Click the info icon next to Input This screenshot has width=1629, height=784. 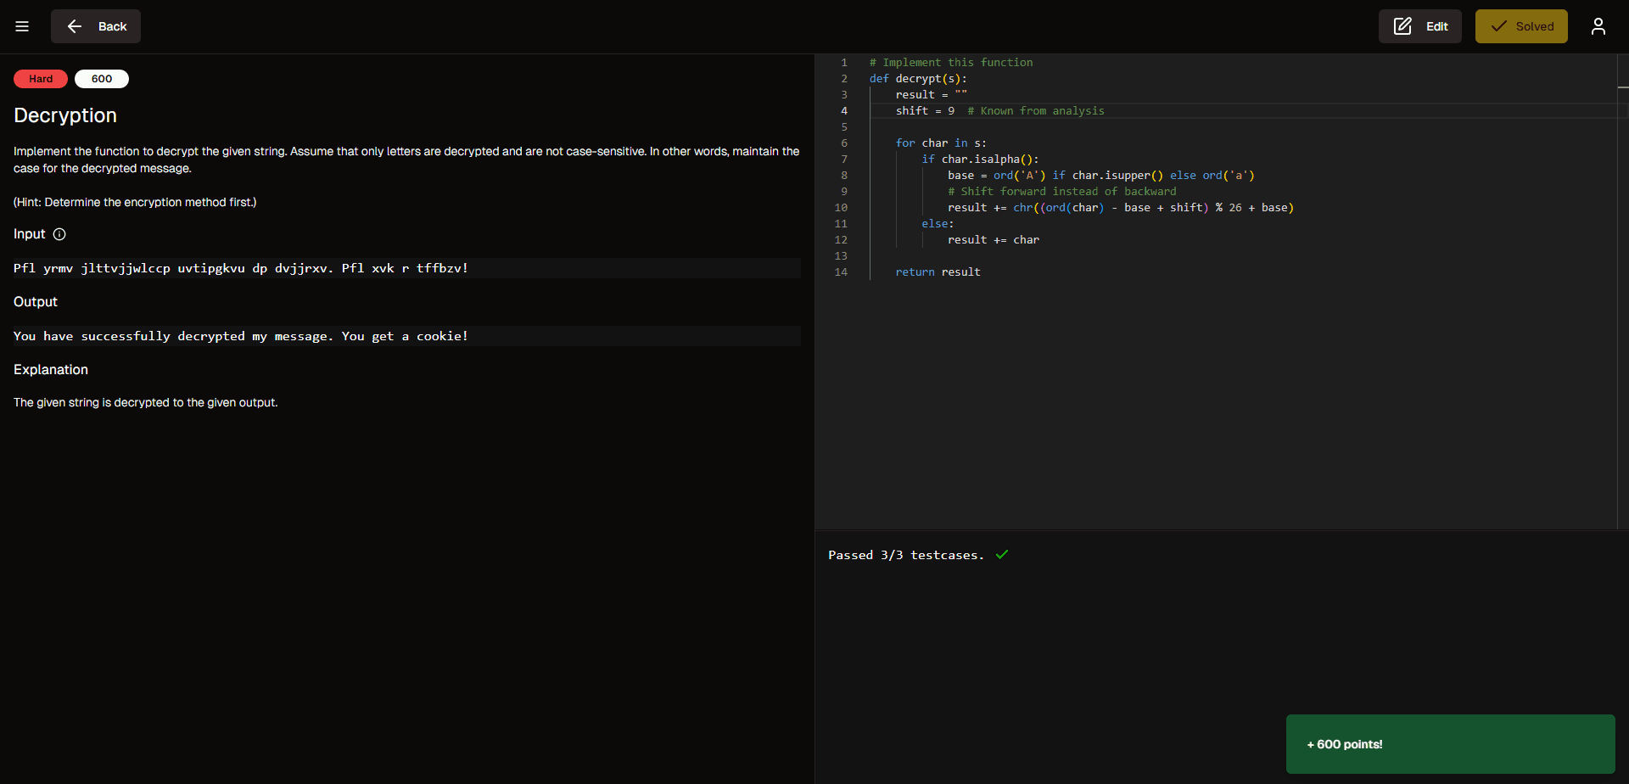59,234
